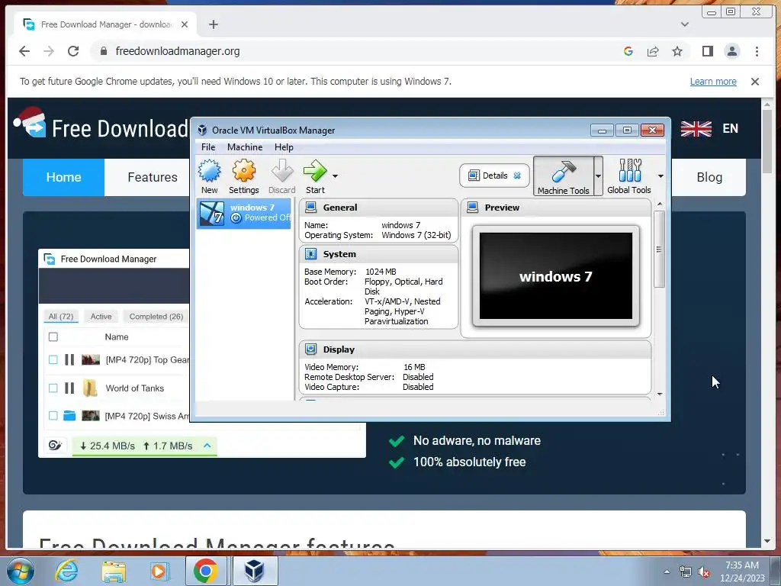The image size is (781, 586).
Task: Select the Active downloads filter
Action: coord(101,317)
